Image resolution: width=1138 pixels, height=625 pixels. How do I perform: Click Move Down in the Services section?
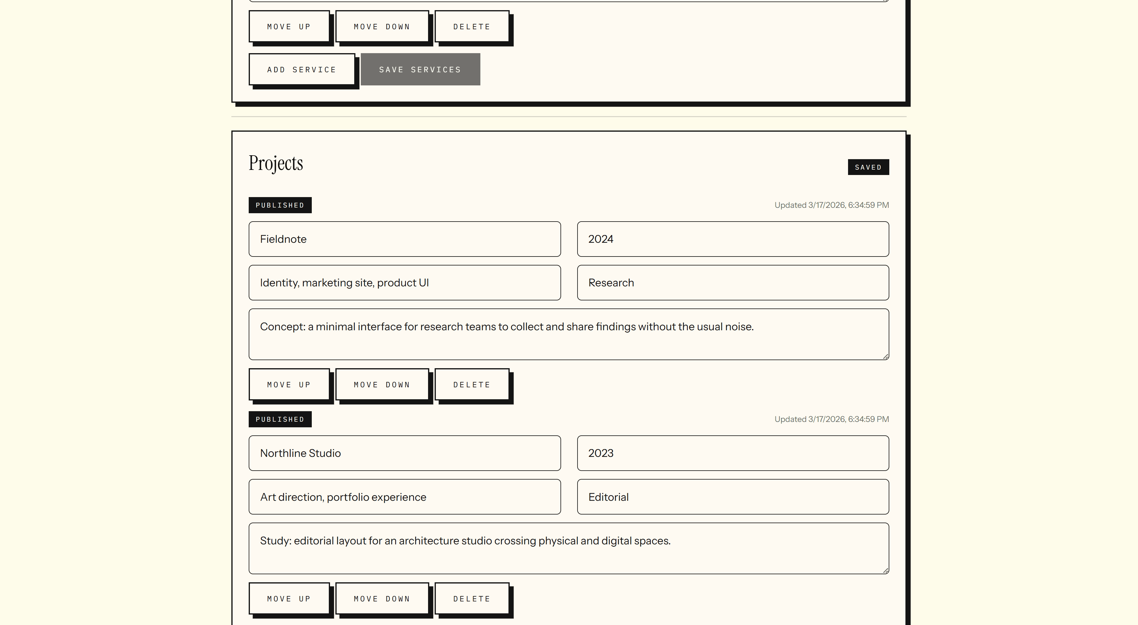382,27
